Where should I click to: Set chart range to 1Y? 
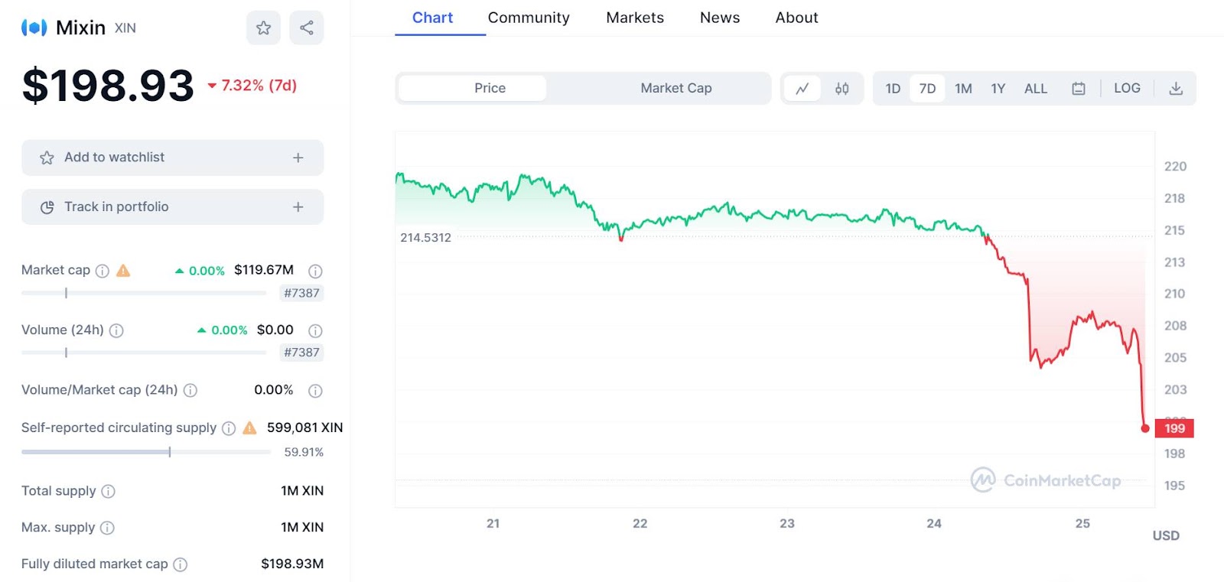[998, 89]
